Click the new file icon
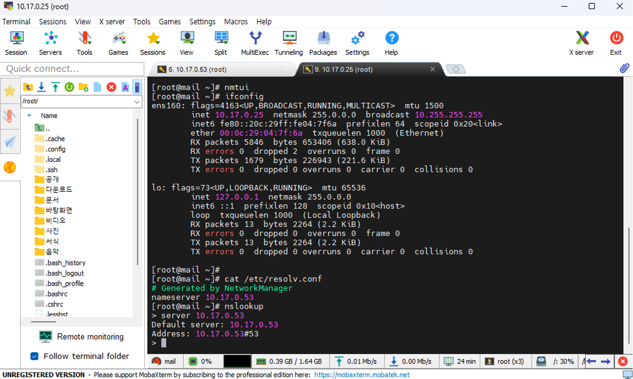This screenshot has width=633, height=379. coord(97,87)
